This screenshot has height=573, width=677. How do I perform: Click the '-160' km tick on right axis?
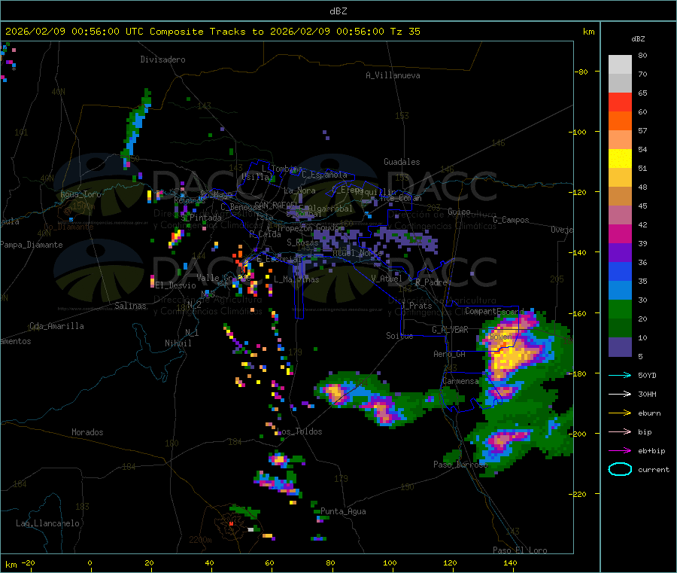coord(577,313)
